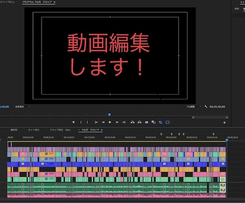The width and height of the screenshot is (245, 203).
Task: Switch to the カット済み sequence tab
Action: click(34, 130)
